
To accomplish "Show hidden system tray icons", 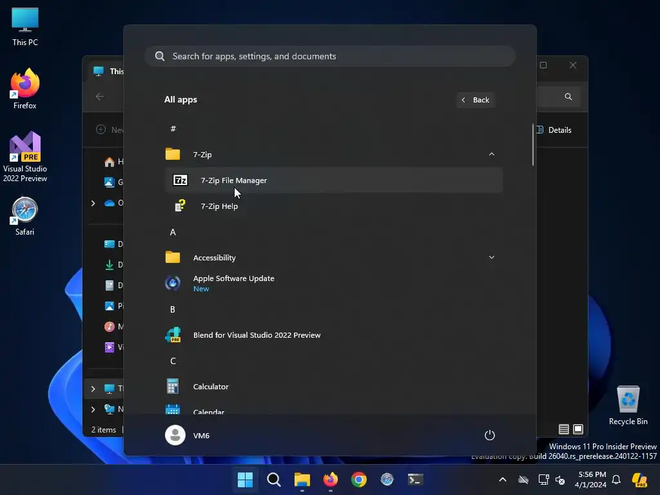I will (x=503, y=480).
